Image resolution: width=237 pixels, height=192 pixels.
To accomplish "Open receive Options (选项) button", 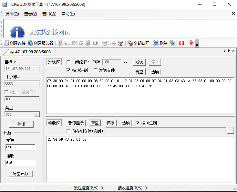I will pyautogui.click(x=126, y=123).
